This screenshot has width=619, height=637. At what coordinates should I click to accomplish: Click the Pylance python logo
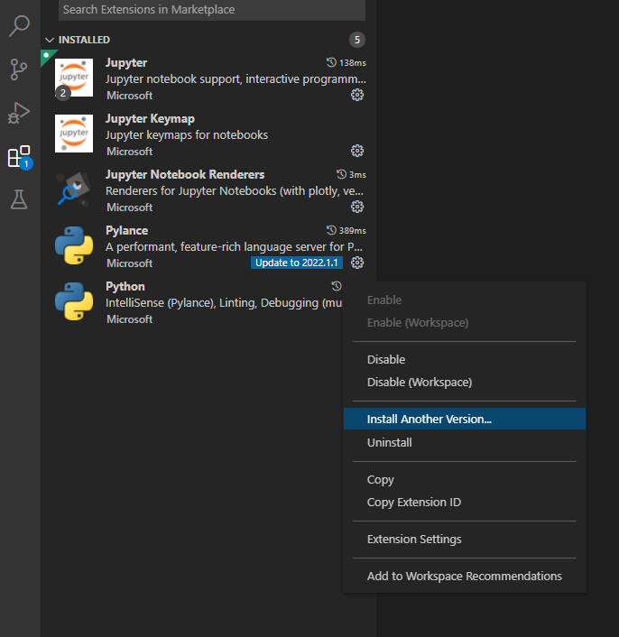click(x=74, y=245)
